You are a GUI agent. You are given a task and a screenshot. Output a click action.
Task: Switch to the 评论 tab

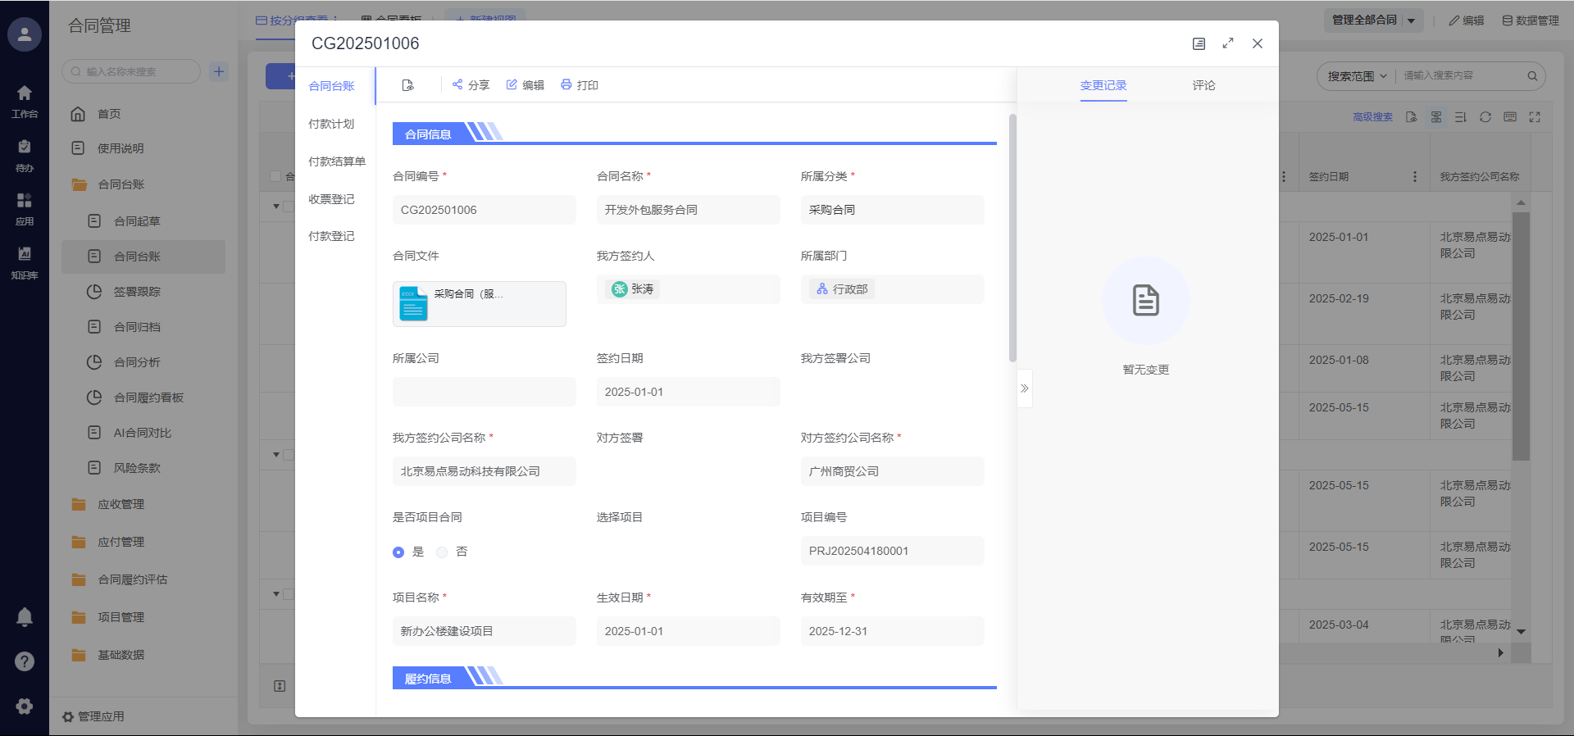pos(1203,85)
